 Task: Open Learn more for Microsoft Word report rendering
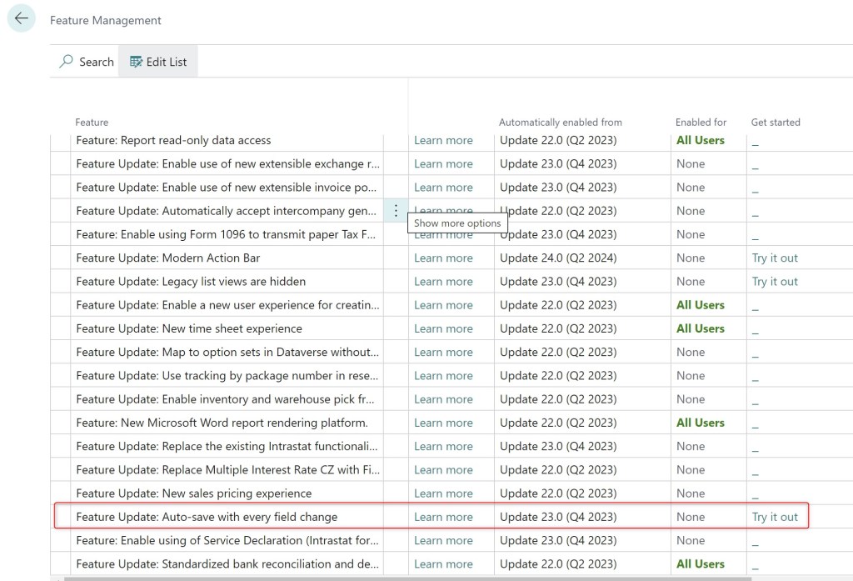pos(443,423)
